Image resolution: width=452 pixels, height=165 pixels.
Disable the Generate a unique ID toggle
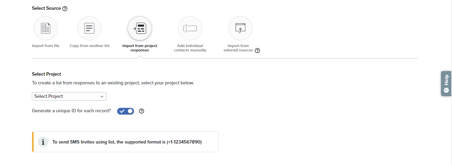click(x=126, y=111)
